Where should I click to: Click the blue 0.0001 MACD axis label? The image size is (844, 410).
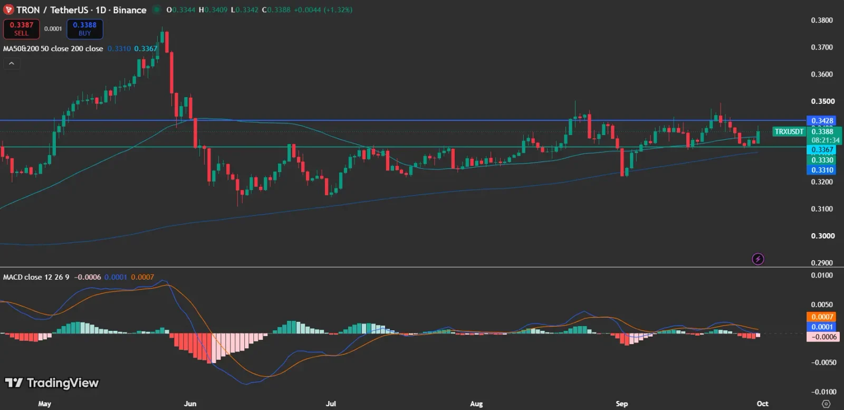(x=822, y=327)
